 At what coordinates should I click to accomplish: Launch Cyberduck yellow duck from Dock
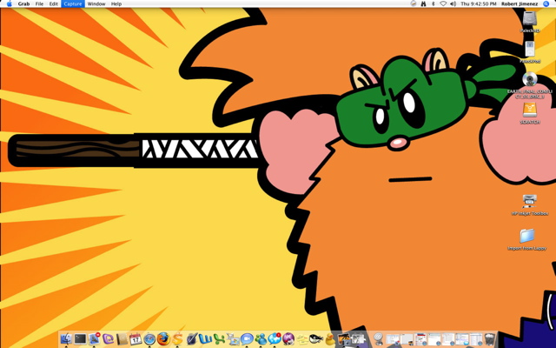tap(330, 339)
